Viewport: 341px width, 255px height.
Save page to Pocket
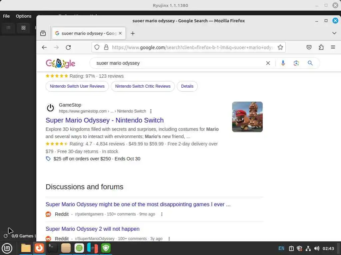(309, 47)
